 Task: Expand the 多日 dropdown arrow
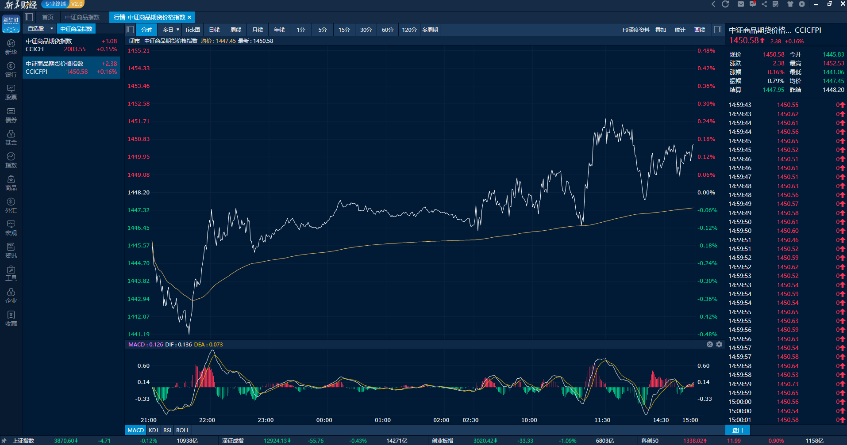pyautogui.click(x=178, y=30)
